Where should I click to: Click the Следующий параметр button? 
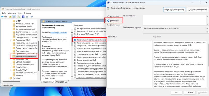click(198, 10)
